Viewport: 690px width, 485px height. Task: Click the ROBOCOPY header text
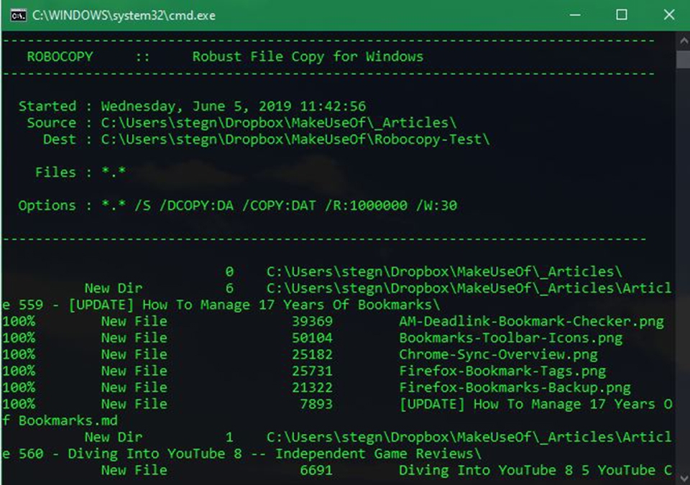[x=60, y=57]
